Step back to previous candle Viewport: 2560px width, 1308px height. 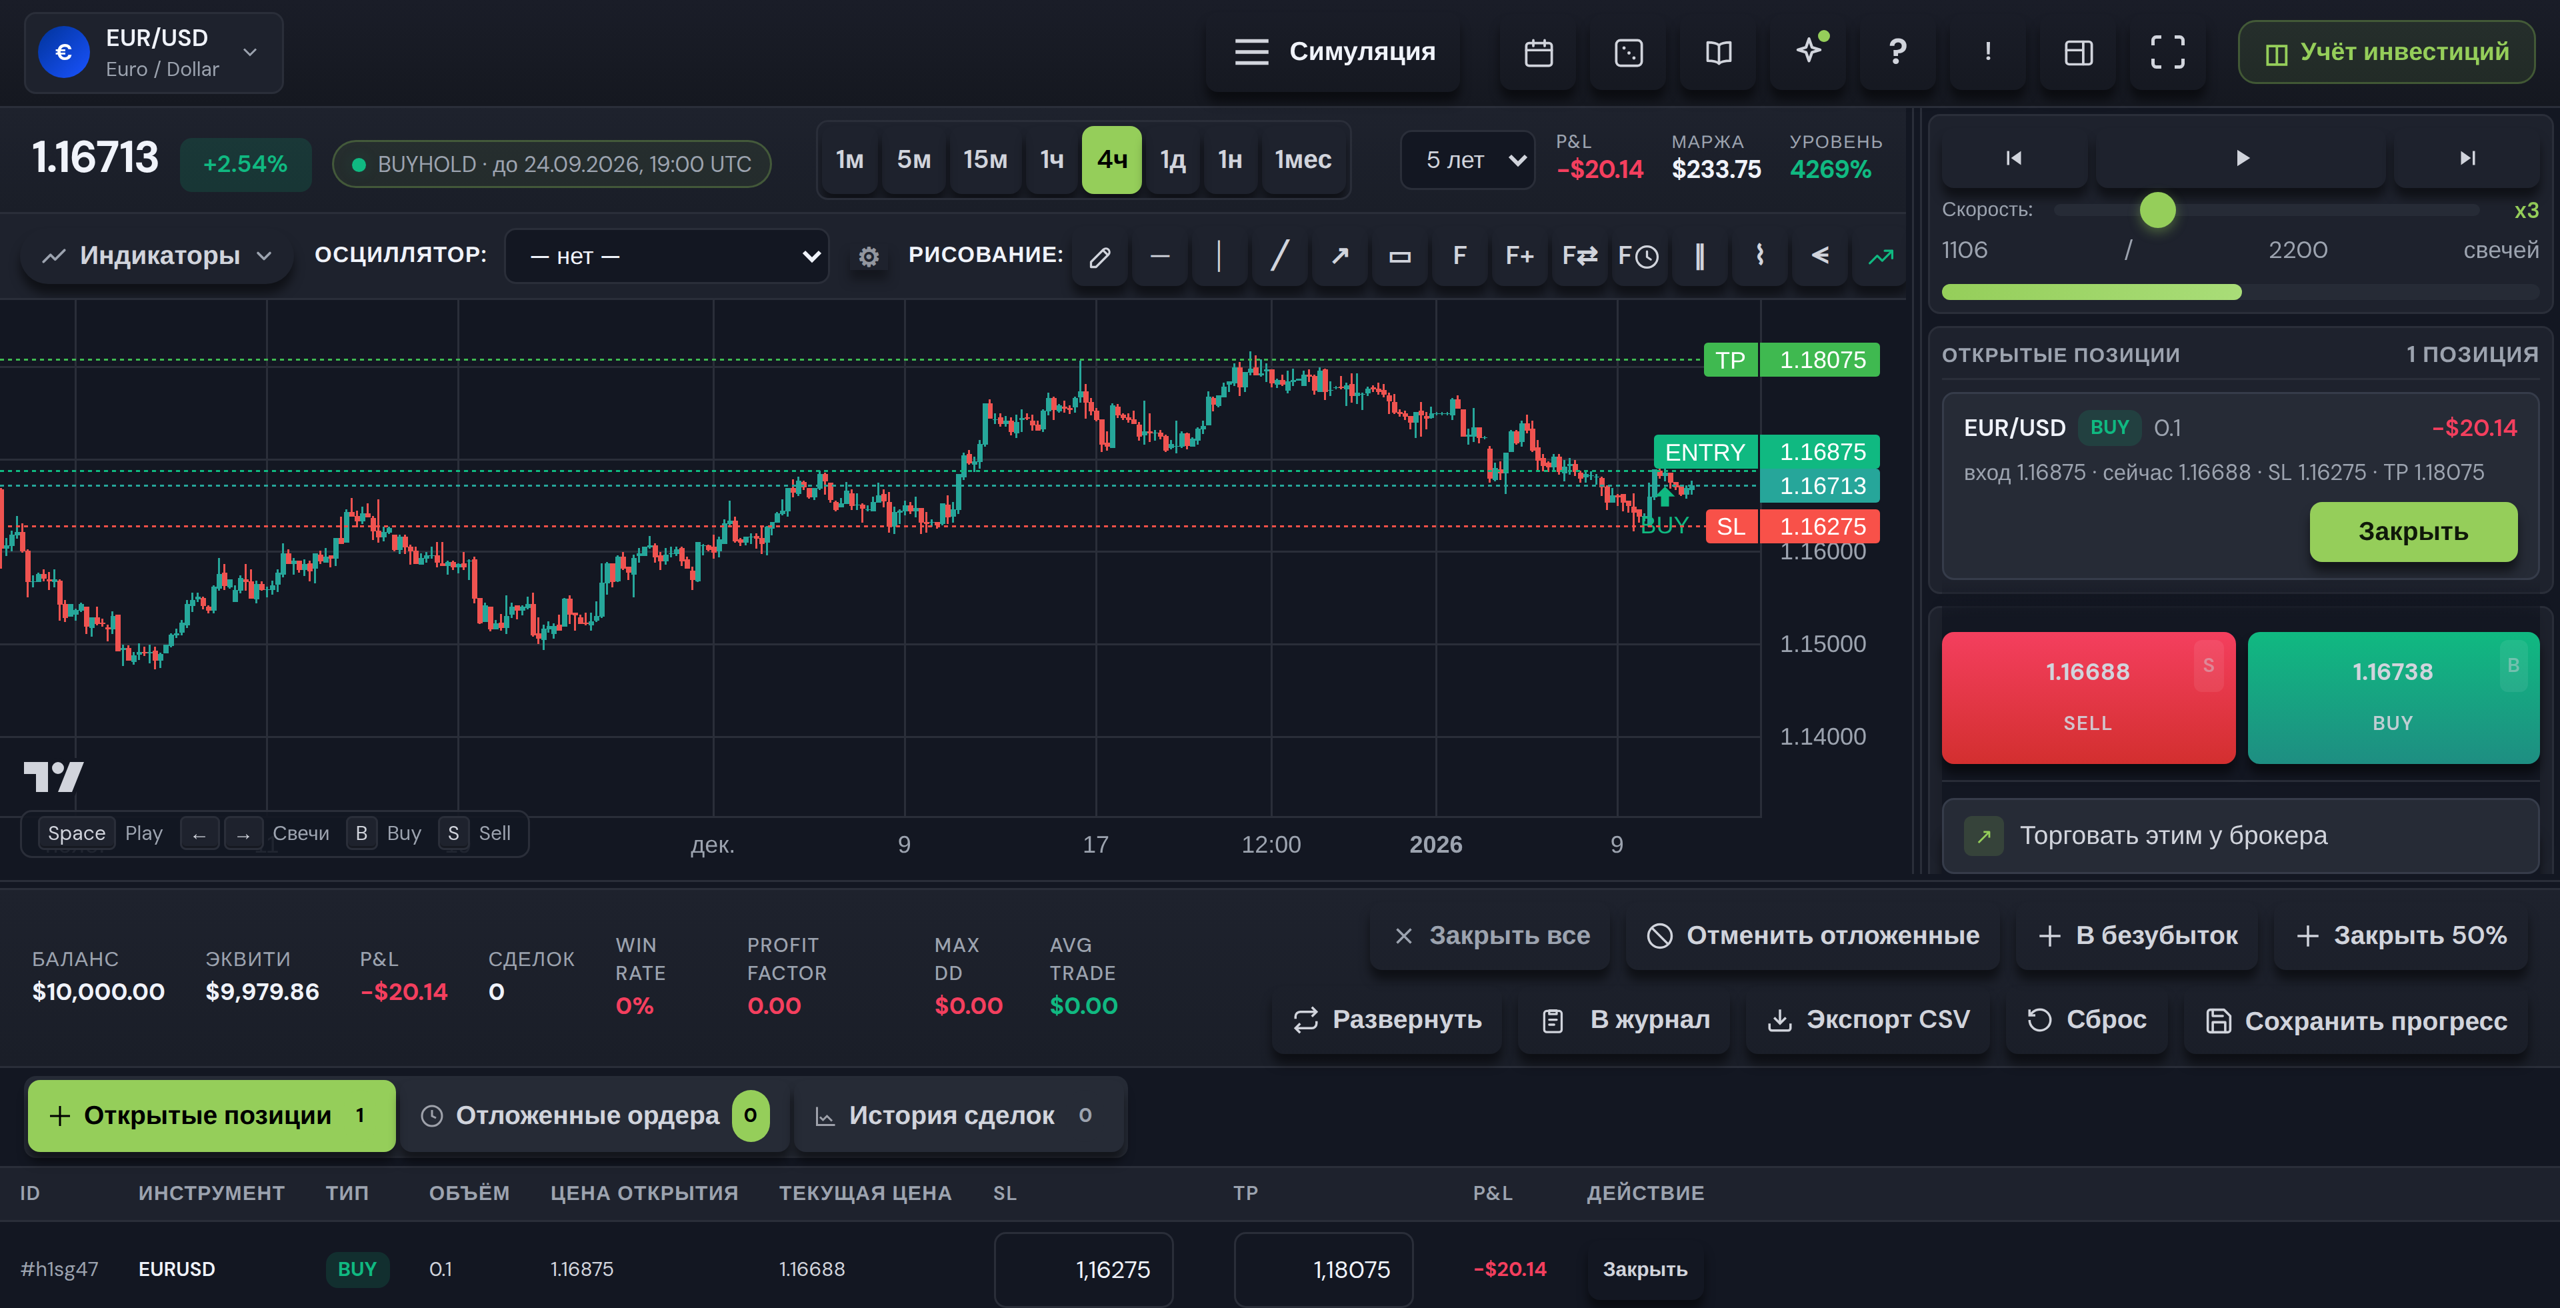tap(2013, 158)
